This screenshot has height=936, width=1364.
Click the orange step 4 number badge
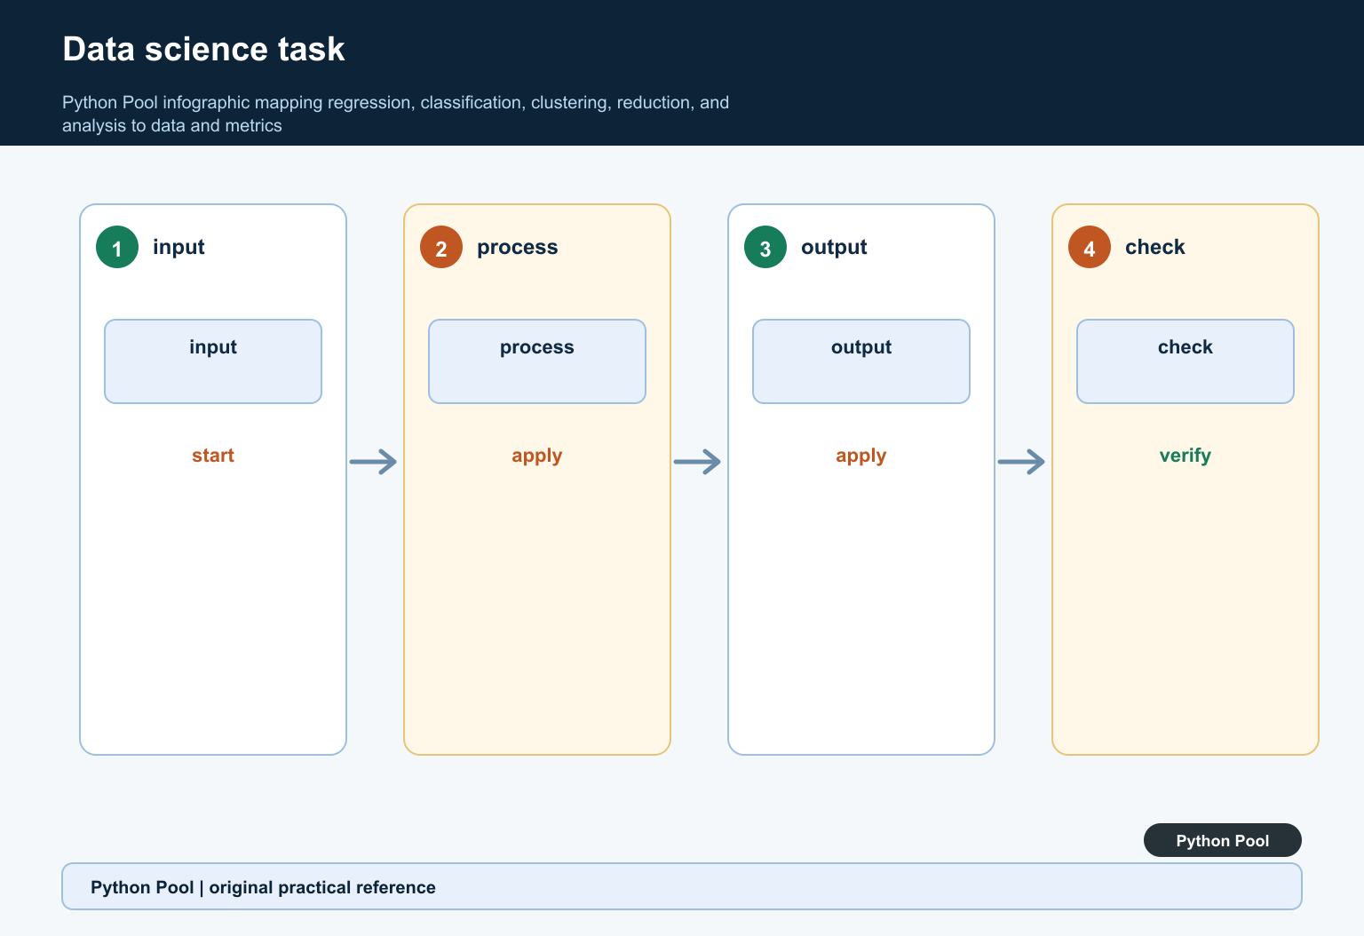pos(1090,247)
